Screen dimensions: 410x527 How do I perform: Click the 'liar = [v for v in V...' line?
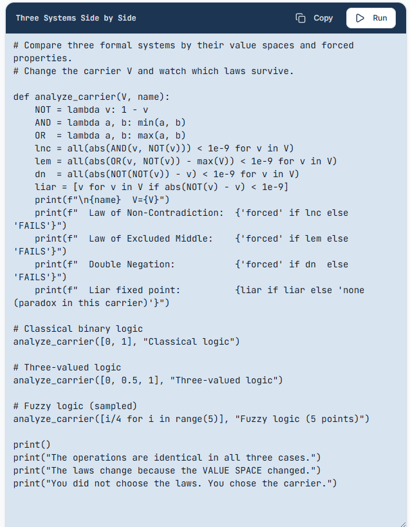tap(162, 187)
